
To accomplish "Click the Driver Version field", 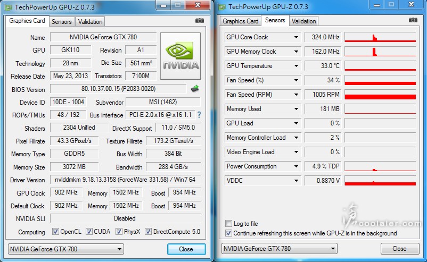I will [125, 180].
